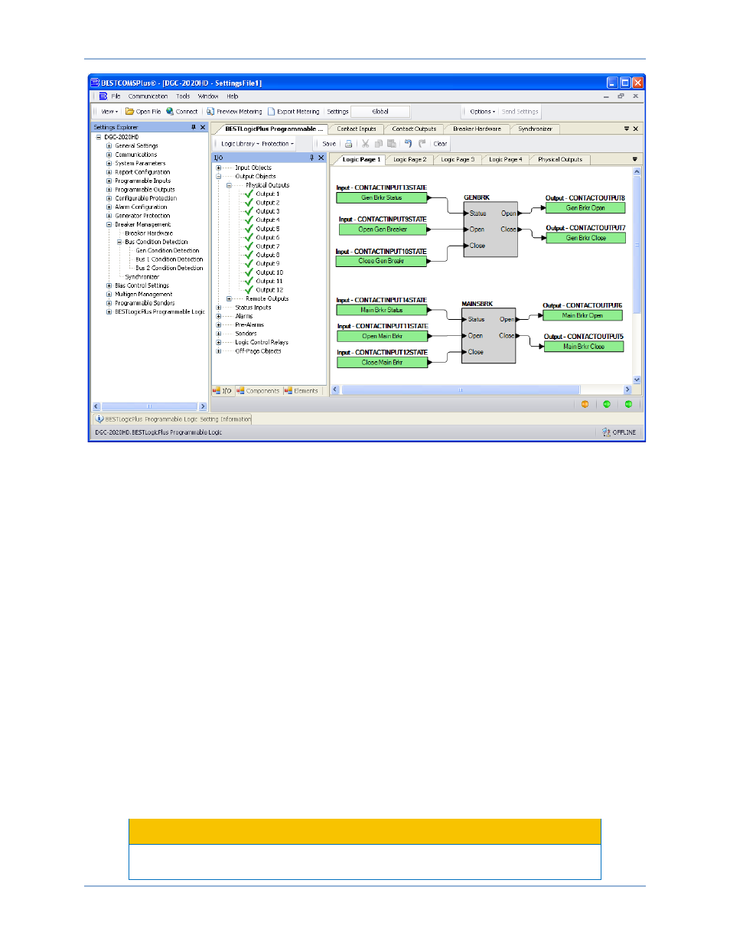The image size is (730, 945).
Task: Expand Input Objects in I/O tree
Action: click(x=218, y=168)
